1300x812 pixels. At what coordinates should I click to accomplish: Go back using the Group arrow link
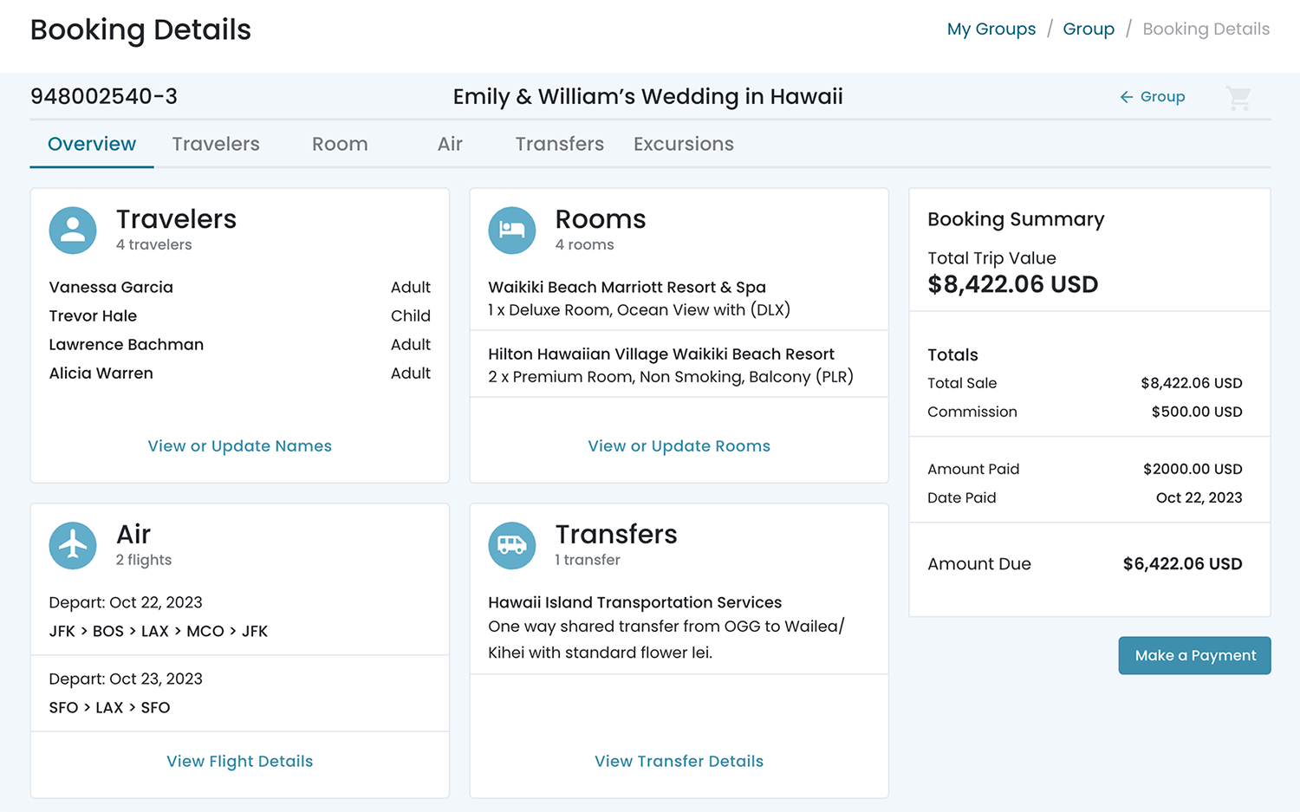(x=1152, y=97)
